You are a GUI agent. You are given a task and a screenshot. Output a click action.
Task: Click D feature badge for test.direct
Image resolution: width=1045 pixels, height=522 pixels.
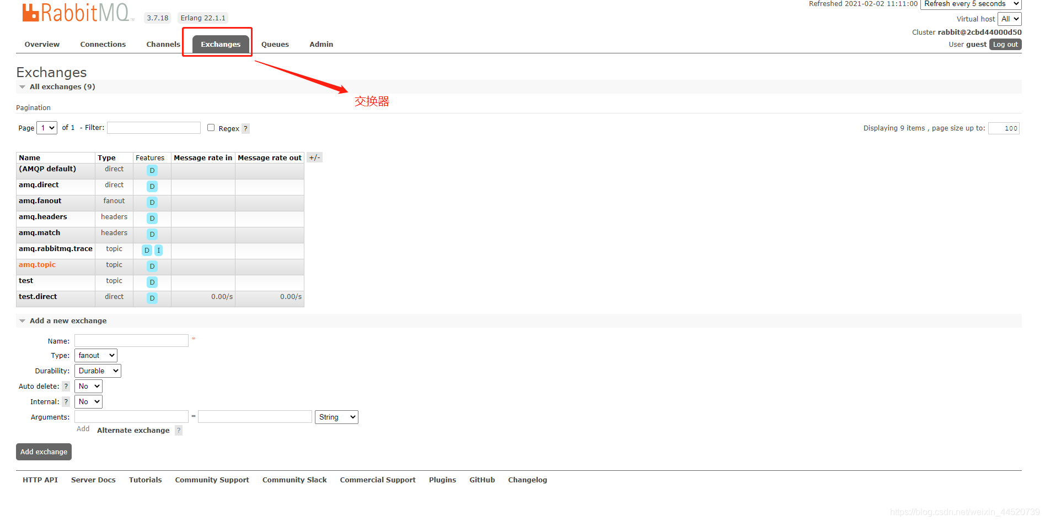click(152, 298)
